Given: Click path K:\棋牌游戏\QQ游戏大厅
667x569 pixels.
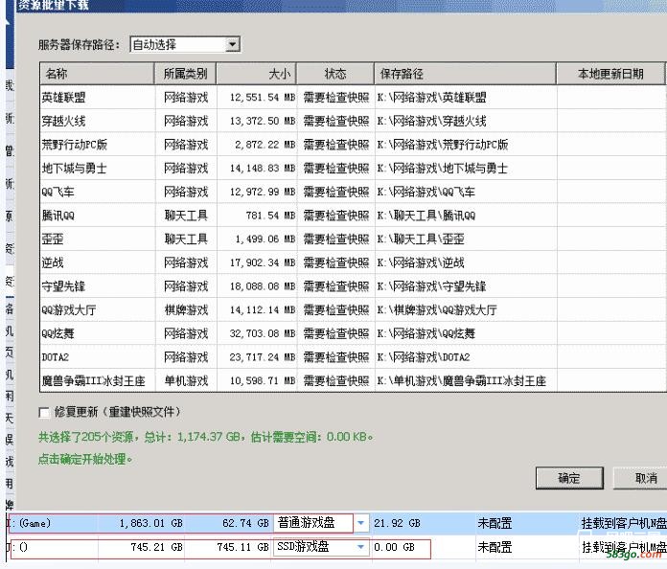Looking at the screenshot, I should [x=437, y=310].
